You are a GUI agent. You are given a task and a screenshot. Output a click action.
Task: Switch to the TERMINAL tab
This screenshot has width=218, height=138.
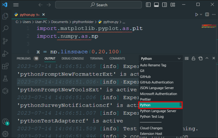(x=97, y=58)
